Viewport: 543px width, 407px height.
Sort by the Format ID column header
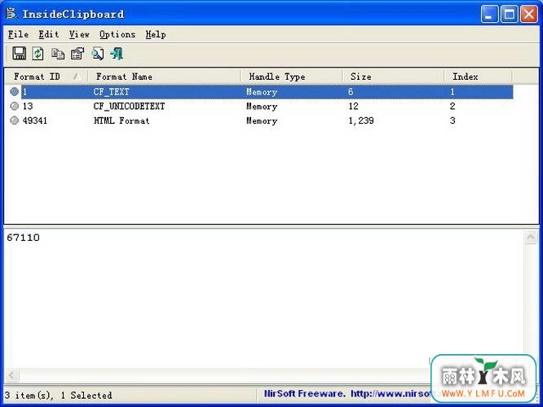pos(46,77)
